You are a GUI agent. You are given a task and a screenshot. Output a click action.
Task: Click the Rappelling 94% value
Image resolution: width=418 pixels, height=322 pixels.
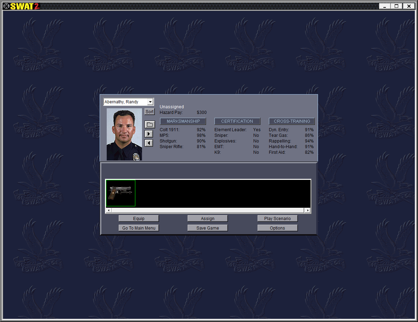pyautogui.click(x=309, y=141)
